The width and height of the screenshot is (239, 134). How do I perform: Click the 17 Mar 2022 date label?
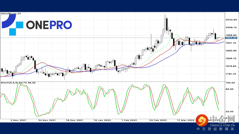tap(186, 120)
